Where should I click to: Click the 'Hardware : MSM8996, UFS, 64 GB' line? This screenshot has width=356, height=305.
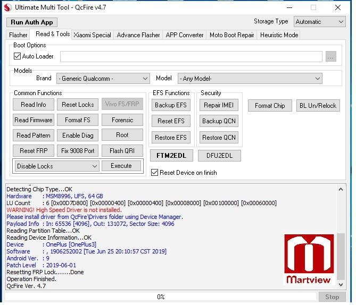(x=55, y=196)
